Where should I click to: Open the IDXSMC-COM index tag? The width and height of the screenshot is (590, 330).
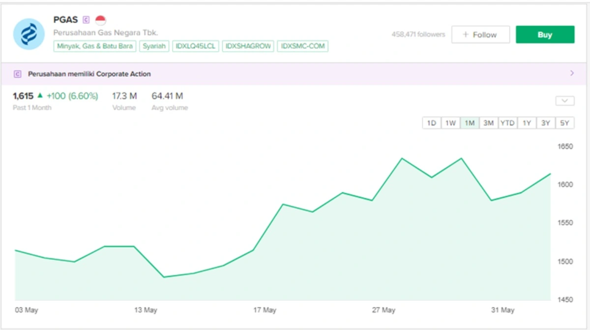(302, 46)
